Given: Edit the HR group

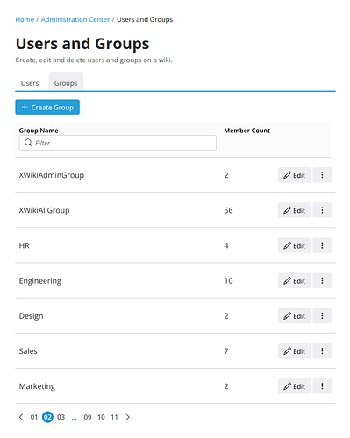Looking at the screenshot, I should (x=294, y=245).
